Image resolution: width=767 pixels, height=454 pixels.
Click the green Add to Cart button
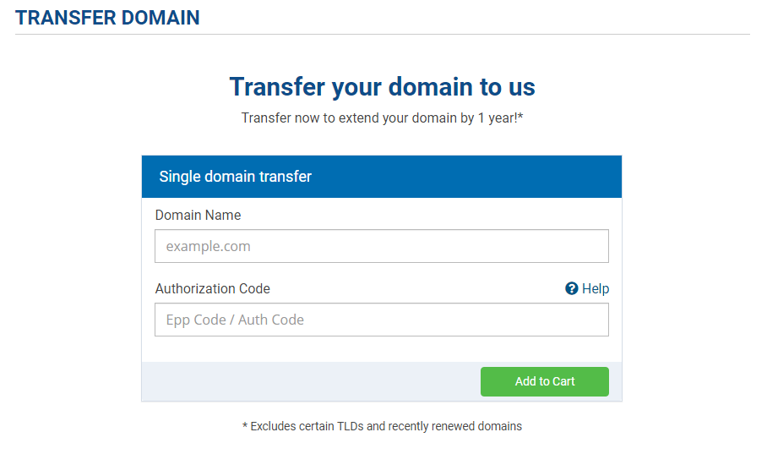(x=545, y=381)
